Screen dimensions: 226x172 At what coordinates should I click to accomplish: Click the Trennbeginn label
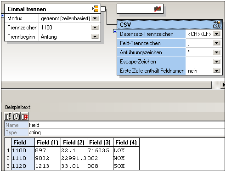(21, 37)
